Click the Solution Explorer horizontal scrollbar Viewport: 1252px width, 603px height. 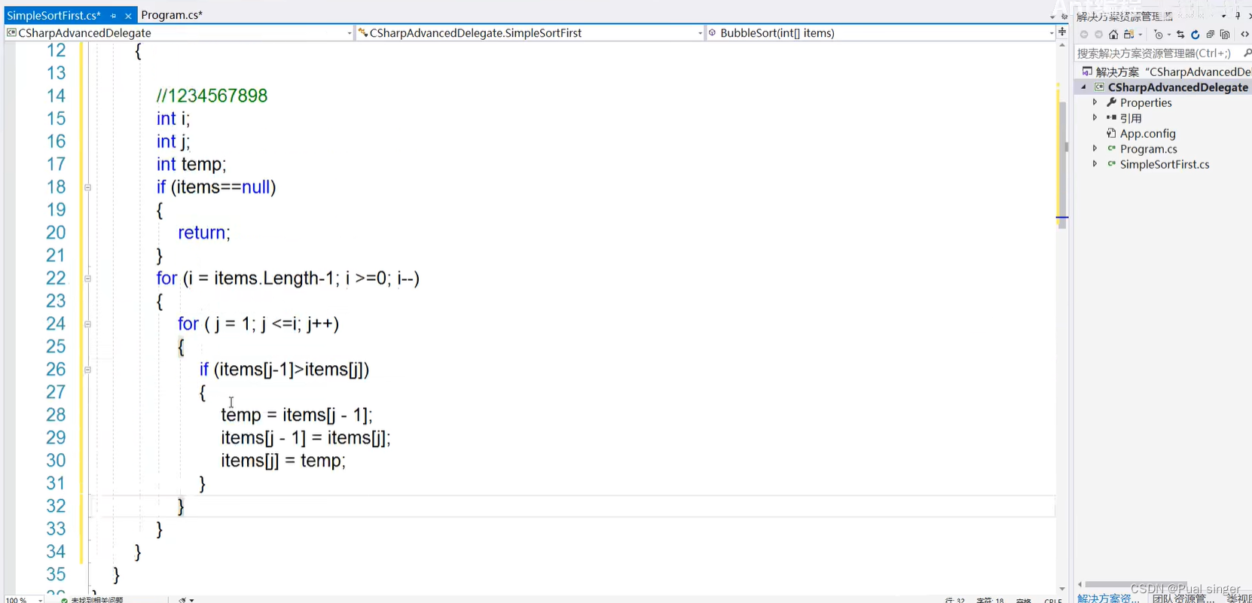[x=1135, y=584]
